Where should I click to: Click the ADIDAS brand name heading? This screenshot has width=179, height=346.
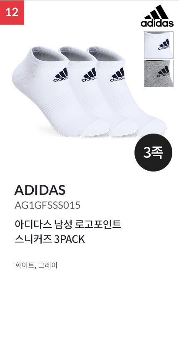(40, 190)
